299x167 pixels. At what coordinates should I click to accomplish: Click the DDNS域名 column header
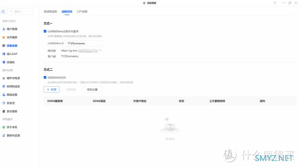coord(99,101)
